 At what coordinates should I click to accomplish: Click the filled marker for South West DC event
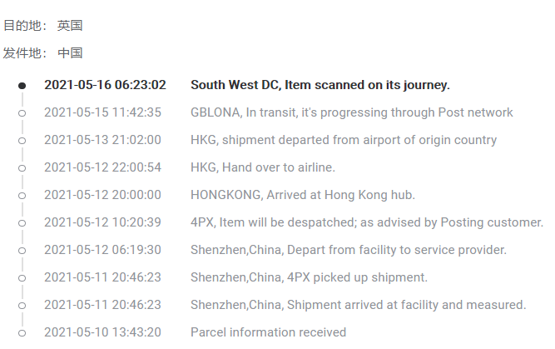[22, 85]
